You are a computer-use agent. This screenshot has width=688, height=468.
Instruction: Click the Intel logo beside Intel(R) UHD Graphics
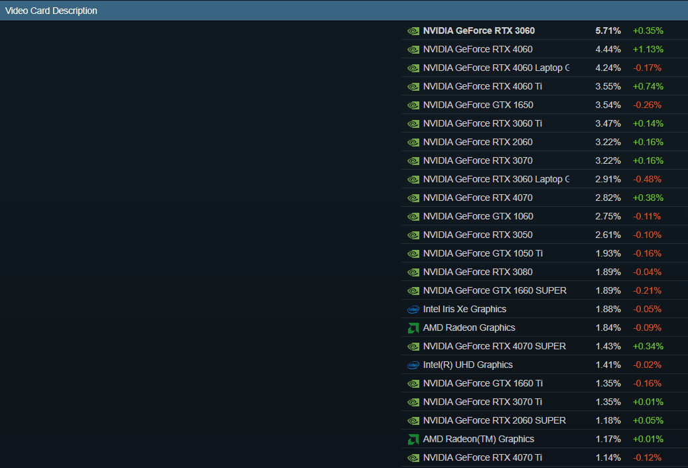coord(413,365)
